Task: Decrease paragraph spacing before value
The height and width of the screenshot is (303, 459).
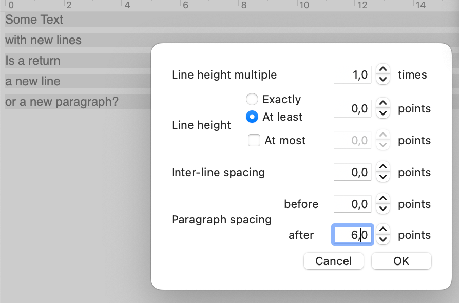Action: click(383, 209)
